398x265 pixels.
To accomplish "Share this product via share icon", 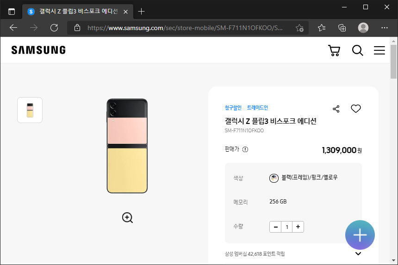I will pyautogui.click(x=336, y=109).
